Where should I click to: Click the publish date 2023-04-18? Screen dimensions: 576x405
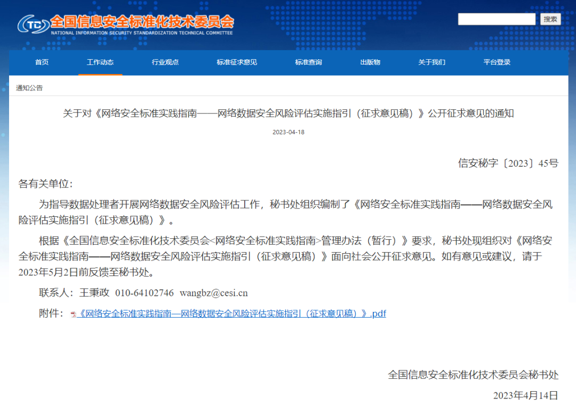pos(289,132)
